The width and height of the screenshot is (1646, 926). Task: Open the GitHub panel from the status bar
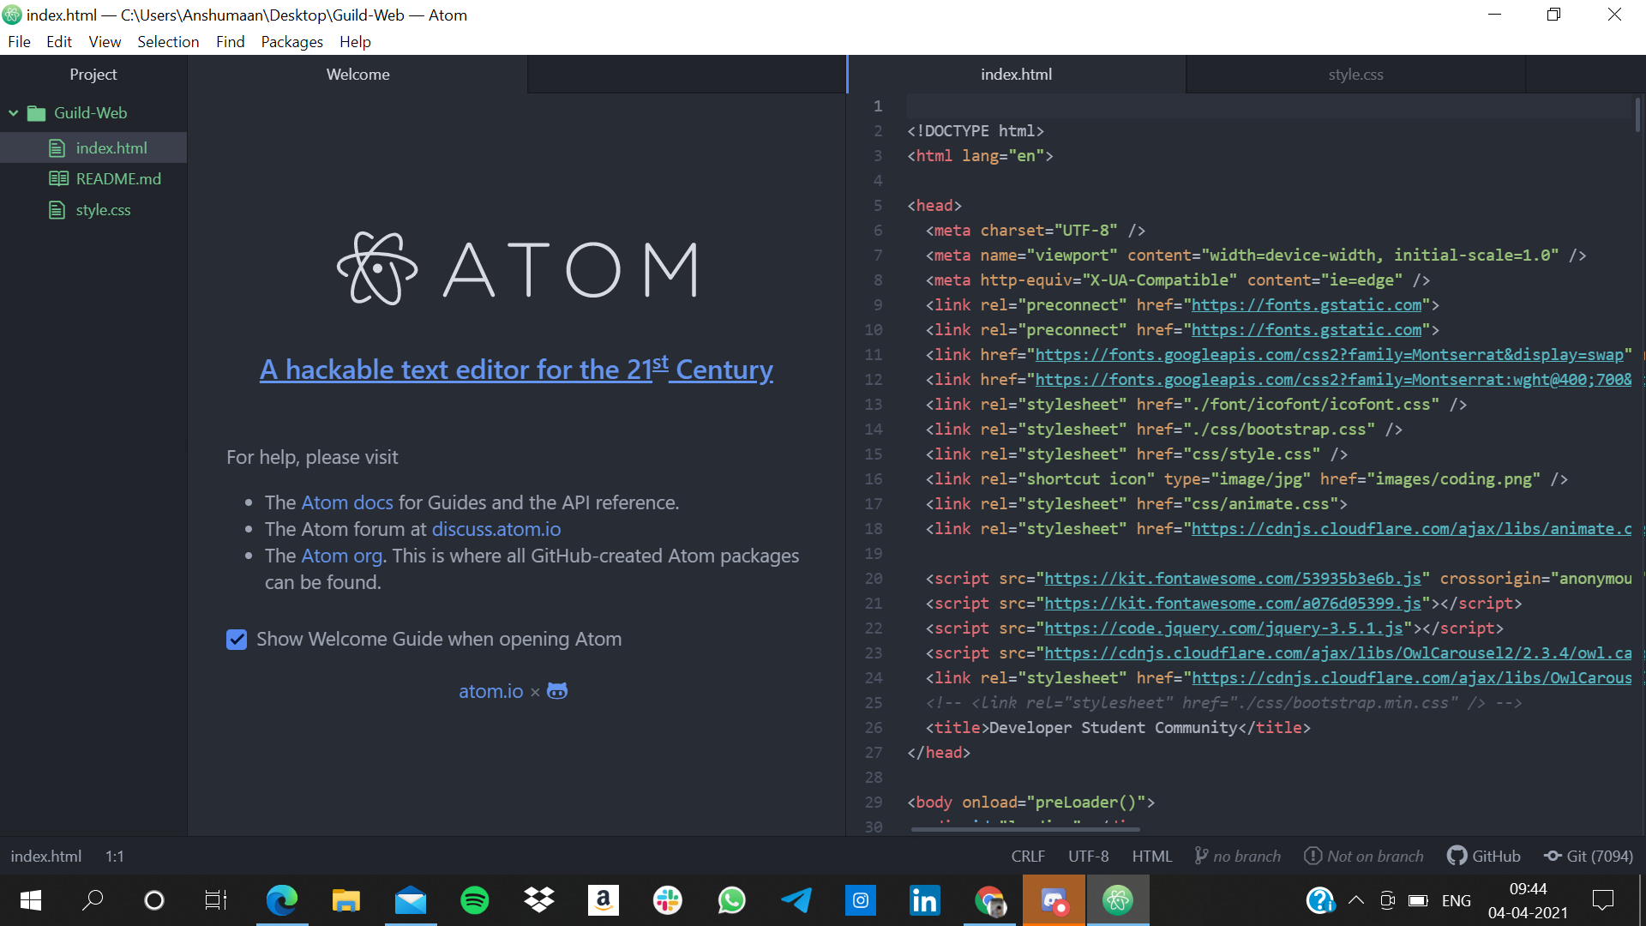[x=1484, y=856]
